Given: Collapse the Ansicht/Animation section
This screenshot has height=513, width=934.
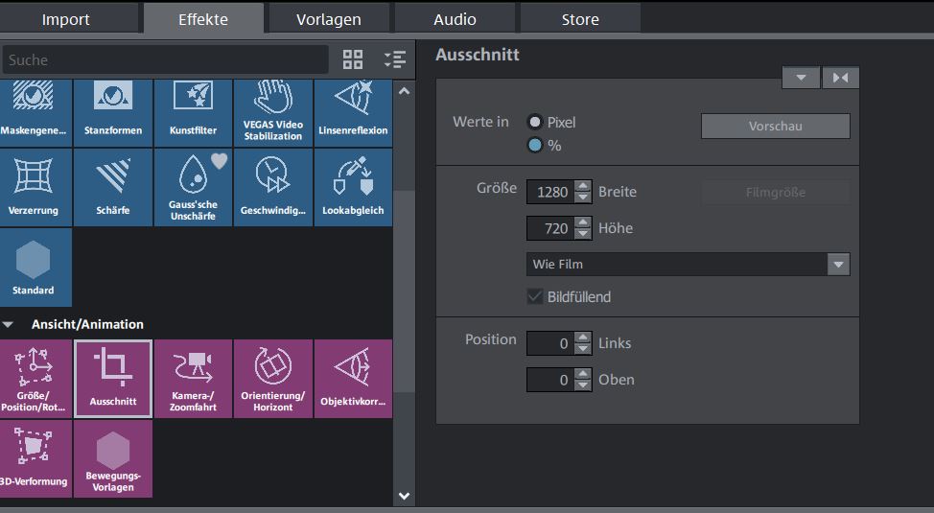Looking at the screenshot, I should tap(9, 324).
